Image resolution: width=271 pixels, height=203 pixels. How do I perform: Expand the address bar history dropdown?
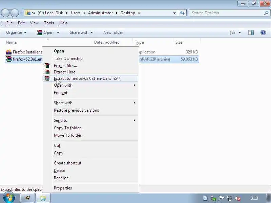tap(174, 13)
